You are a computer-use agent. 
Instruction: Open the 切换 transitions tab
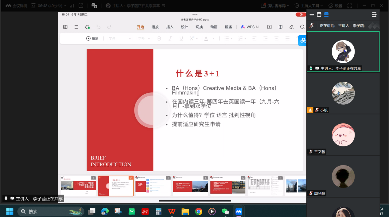tap(199, 27)
